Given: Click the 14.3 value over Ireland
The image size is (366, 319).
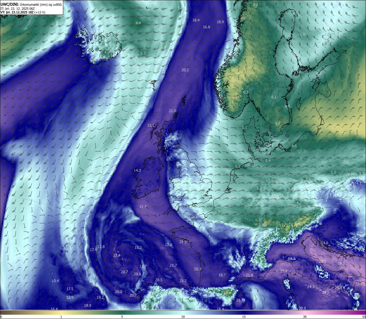Looking at the screenshot, I should pos(137,170).
